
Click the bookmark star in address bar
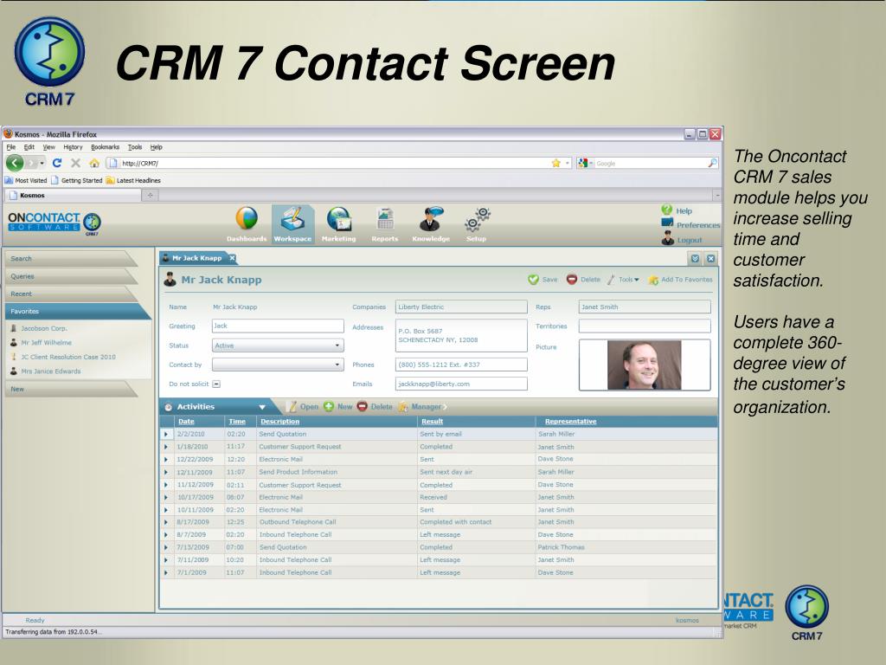pyautogui.click(x=556, y=163)
